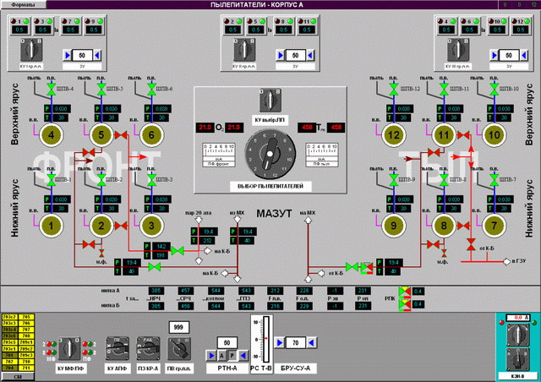Open the green ШПВ-12 valve

point(394,89)
